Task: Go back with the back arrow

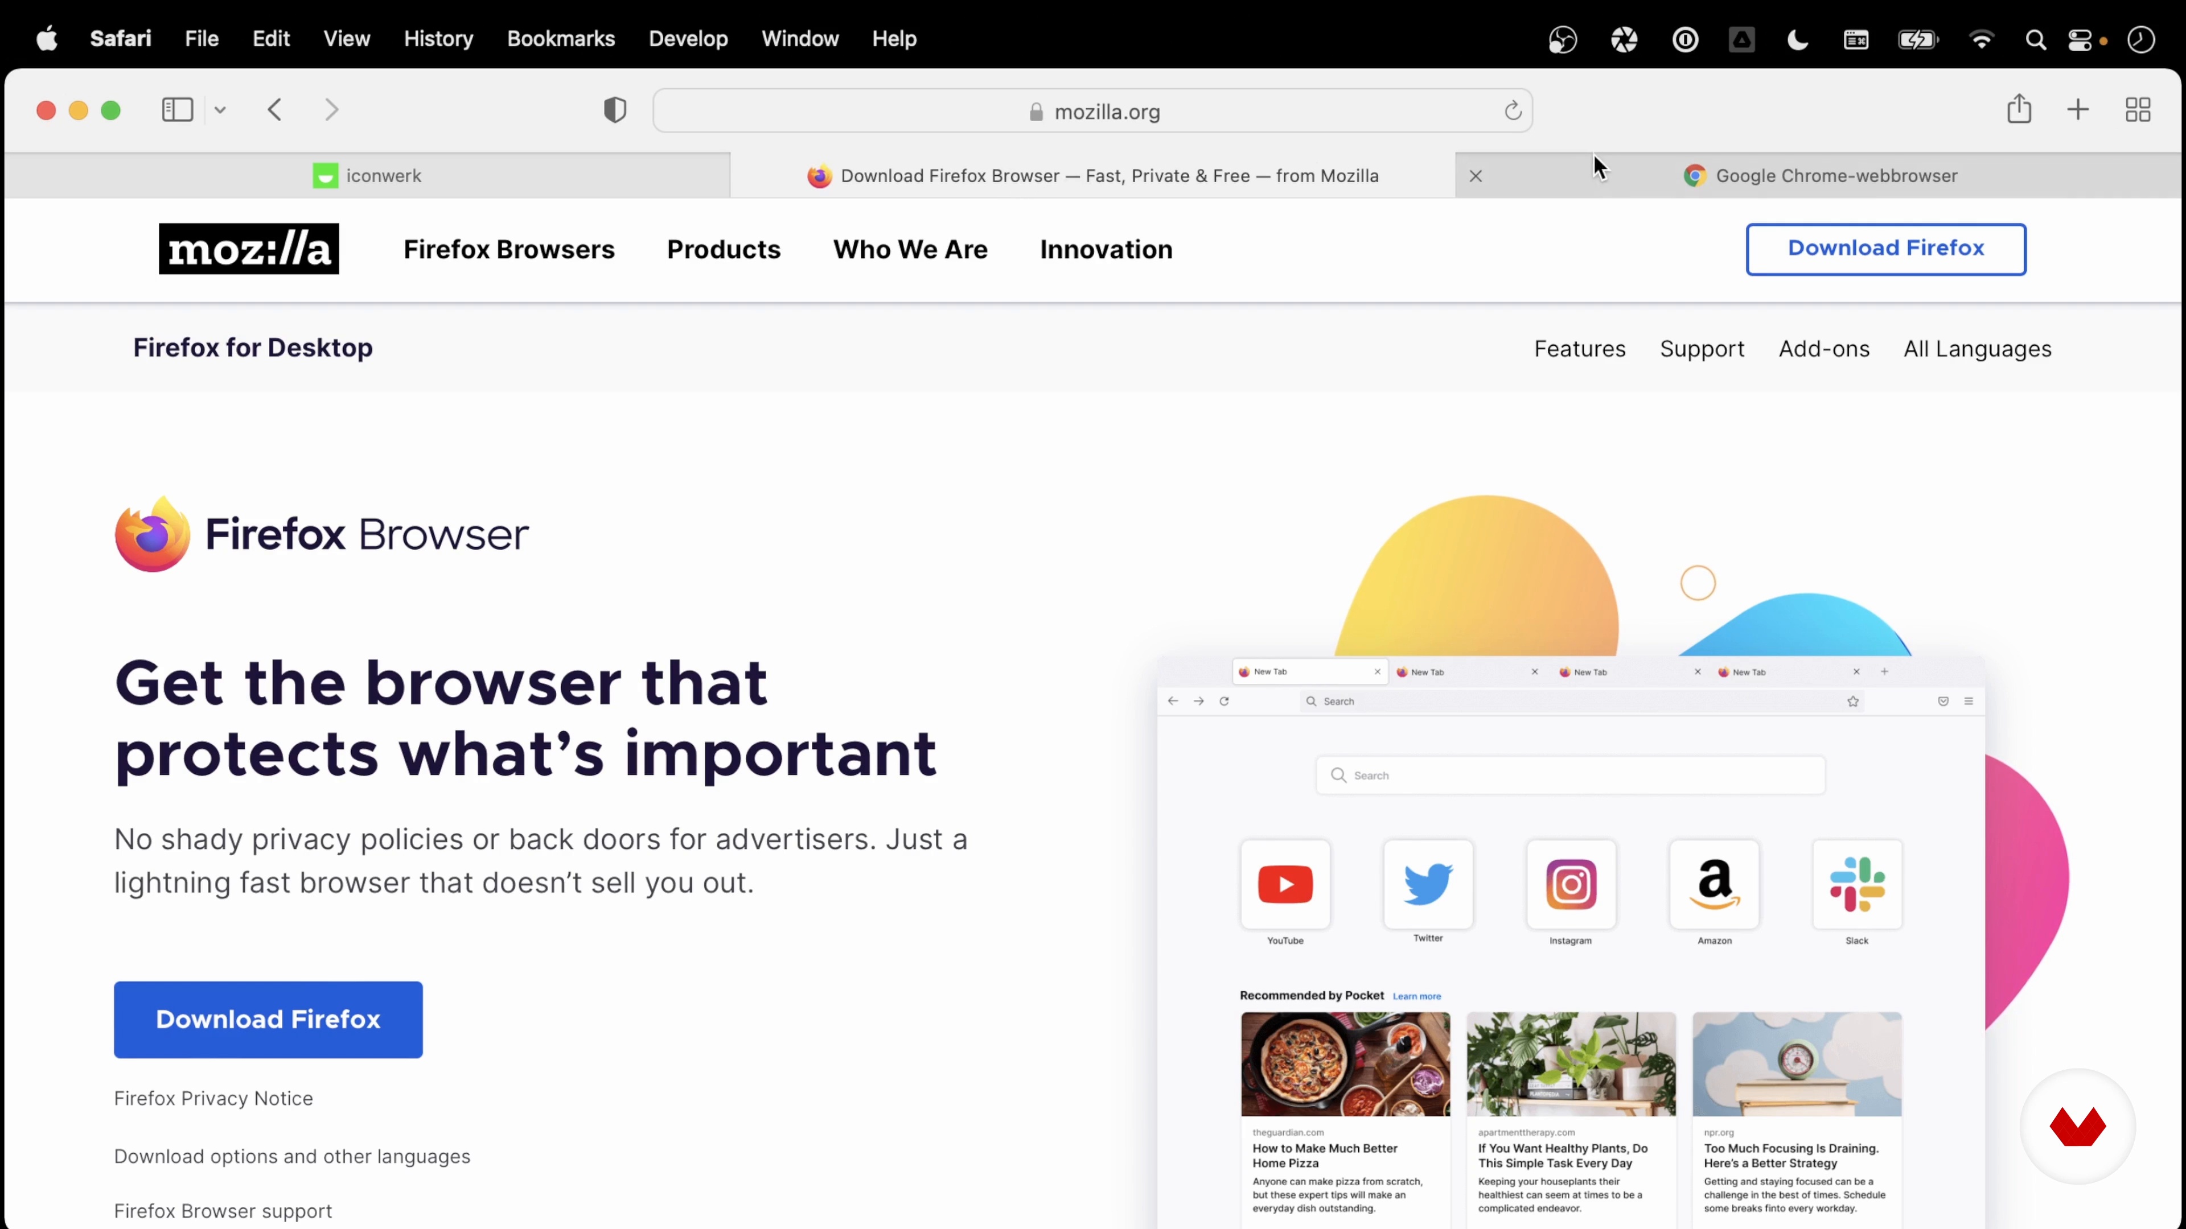Action: [x=275, y=110]
